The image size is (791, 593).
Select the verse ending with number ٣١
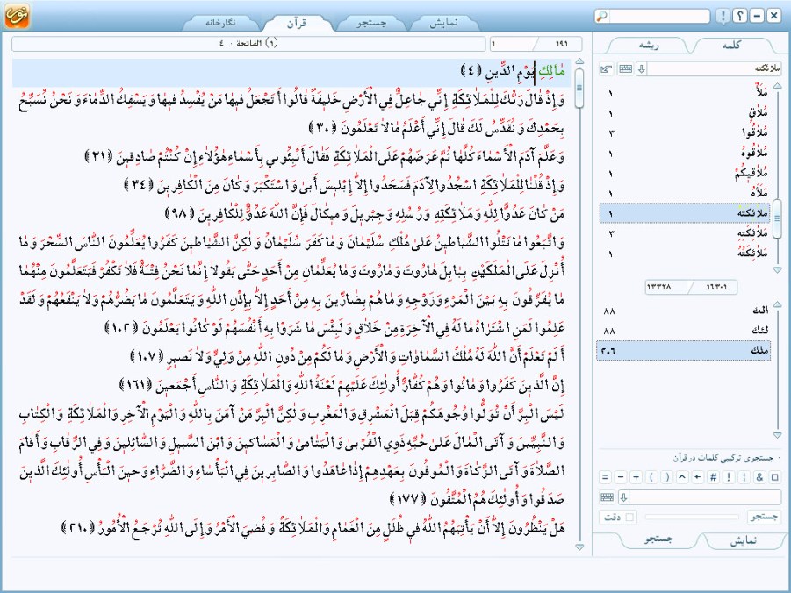(325, 157)
